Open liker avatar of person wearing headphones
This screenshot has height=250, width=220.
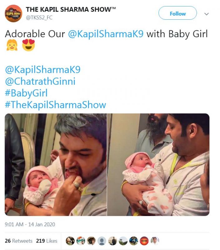pyautogui.click(x=91, y=241)
